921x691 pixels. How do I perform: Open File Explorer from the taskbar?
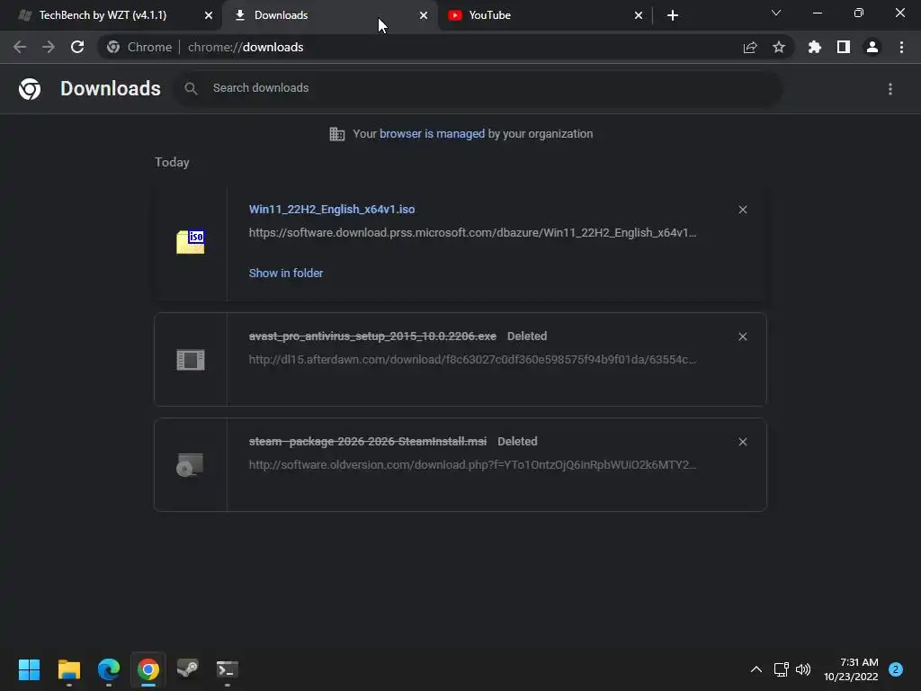click(69, 669)
